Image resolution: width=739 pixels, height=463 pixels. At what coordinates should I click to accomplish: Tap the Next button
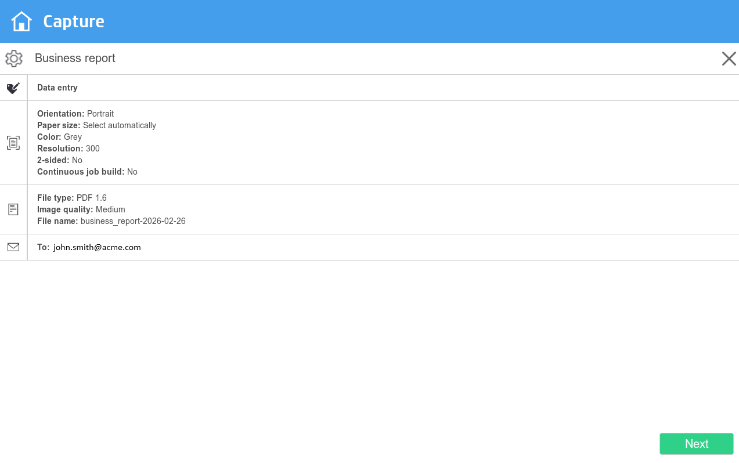697,444
